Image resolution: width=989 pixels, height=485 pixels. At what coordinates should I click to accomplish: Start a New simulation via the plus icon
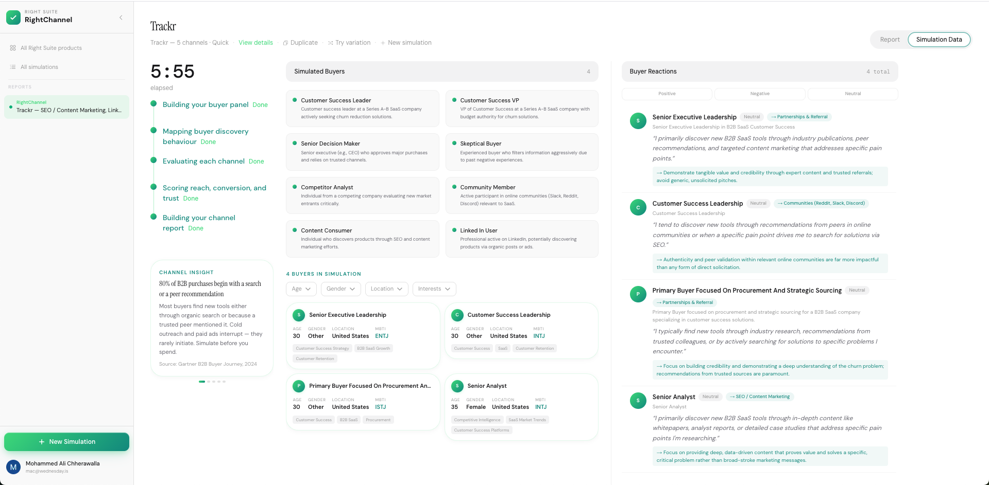pos(383,43)
